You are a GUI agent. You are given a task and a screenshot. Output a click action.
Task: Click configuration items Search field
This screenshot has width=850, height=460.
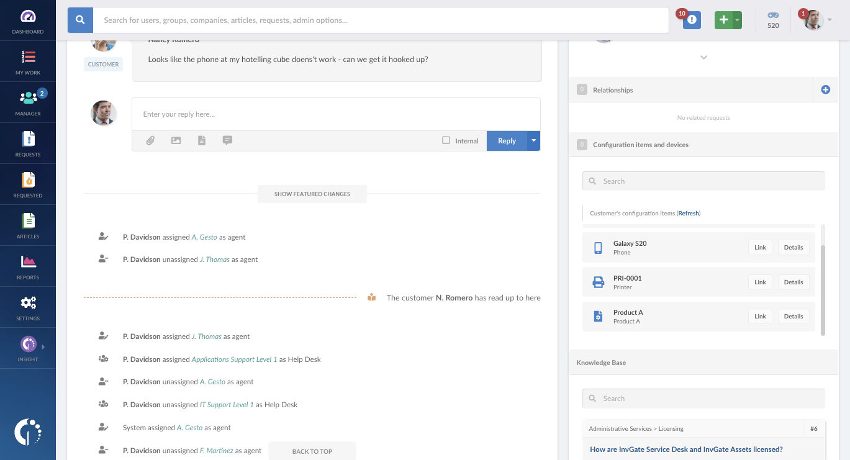(x=703, y=181)
